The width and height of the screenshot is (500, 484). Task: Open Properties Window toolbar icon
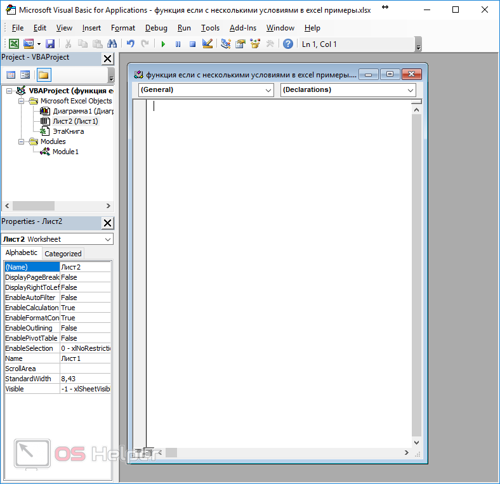[x=240, y=44]
